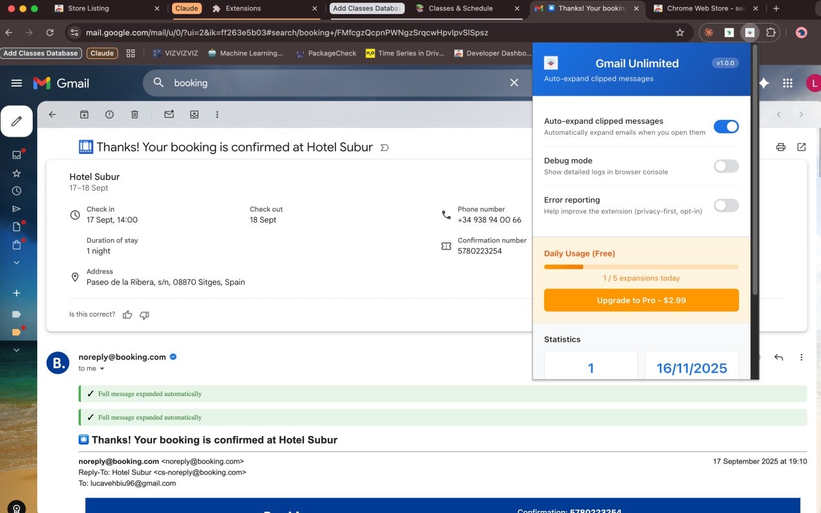Screen dimensions: 821x513
Task: Switch to the Classes & Schedule tab
Action: click(468, 8)
